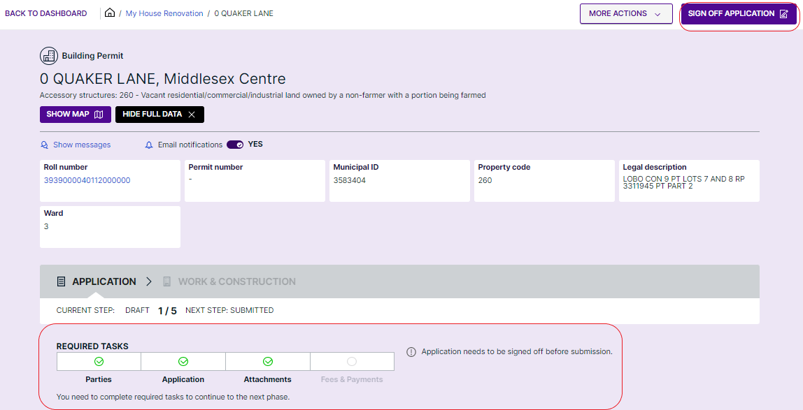
Task: Click the green check icon above Parties
Action: pos(98,360)
